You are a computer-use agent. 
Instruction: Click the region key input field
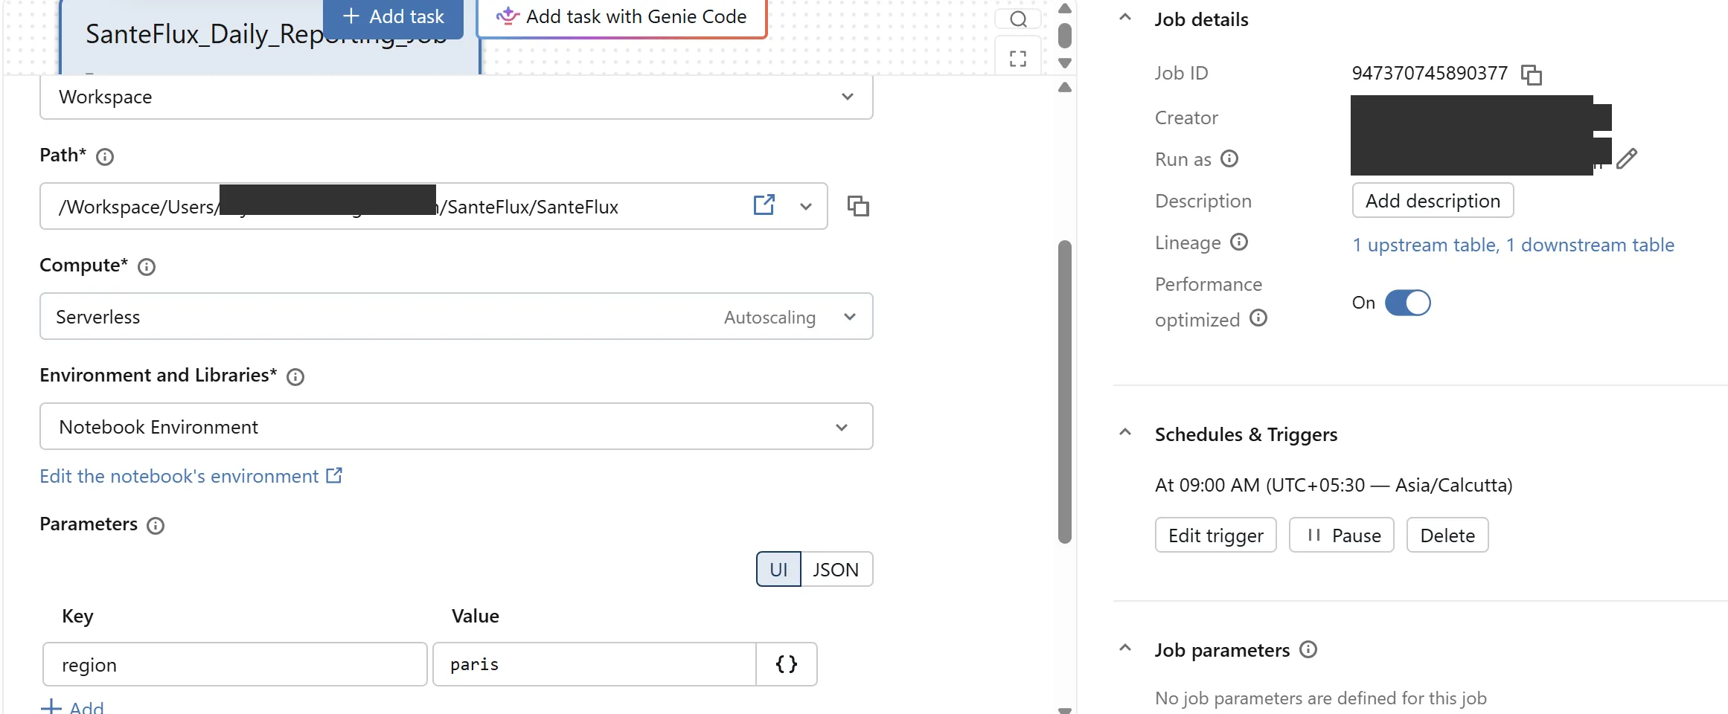tap(235, 664)
